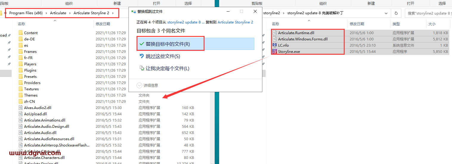452x164 pixels.
Task: Click the Providers folder icon
Action: tap(21, 83)
